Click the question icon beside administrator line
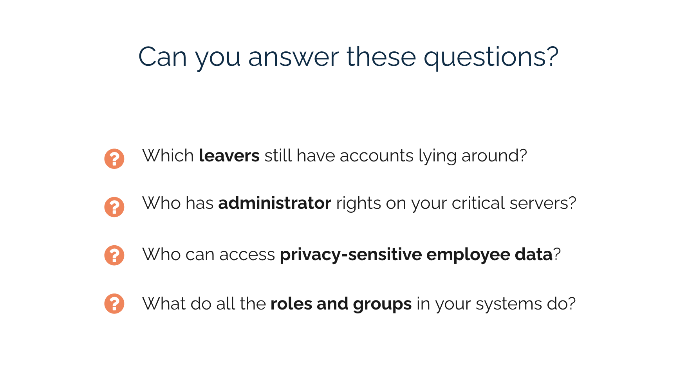The image size is (697, 391). pyautogui.click(x=114, y=207)
